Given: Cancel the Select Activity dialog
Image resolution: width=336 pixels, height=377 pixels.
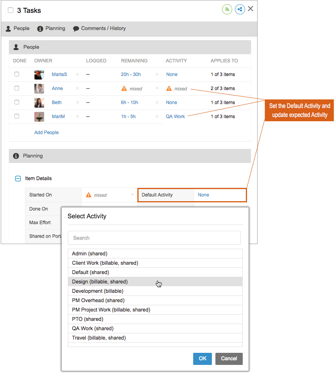Looking at the screenshot, I should point(229,359).
